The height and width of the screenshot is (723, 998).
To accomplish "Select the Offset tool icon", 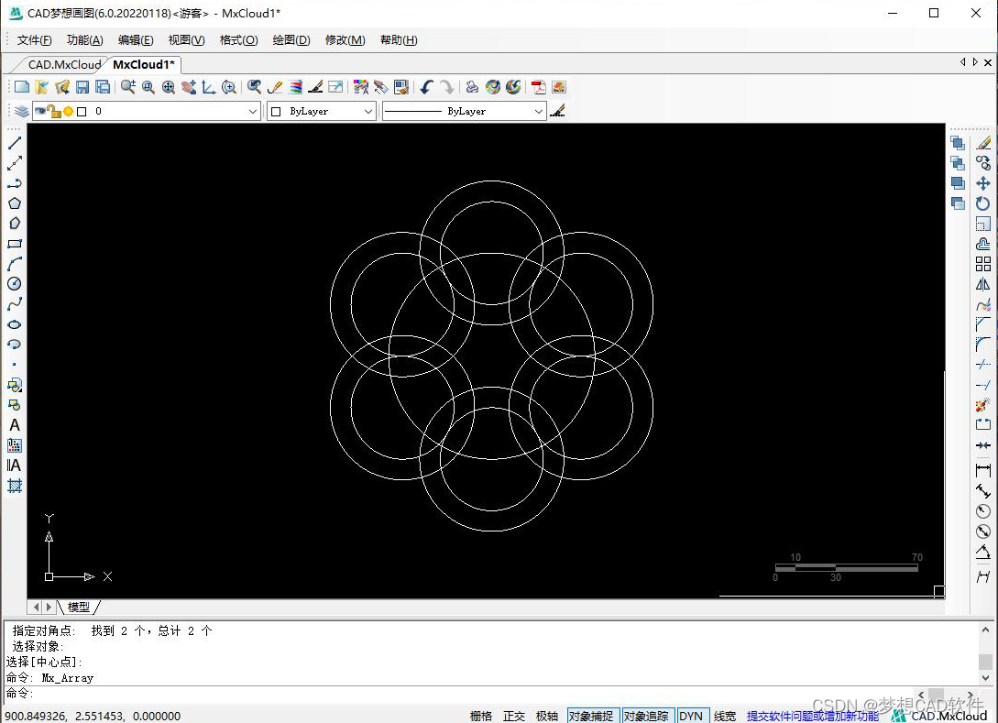I will [x=983, y=244].
